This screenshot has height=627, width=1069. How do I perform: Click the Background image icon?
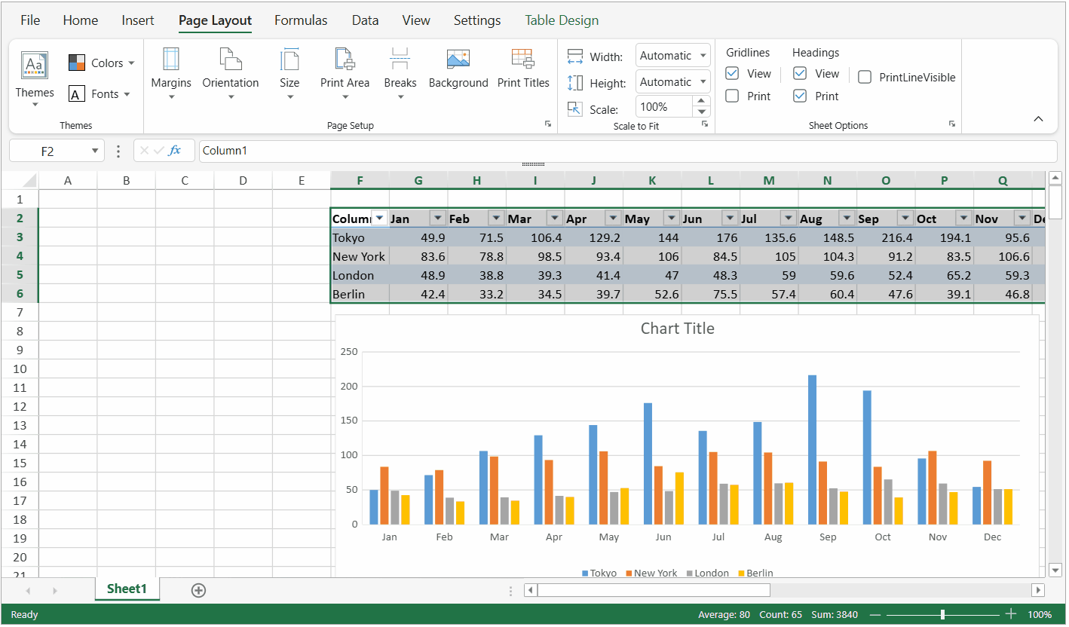[x=458, y=59]
